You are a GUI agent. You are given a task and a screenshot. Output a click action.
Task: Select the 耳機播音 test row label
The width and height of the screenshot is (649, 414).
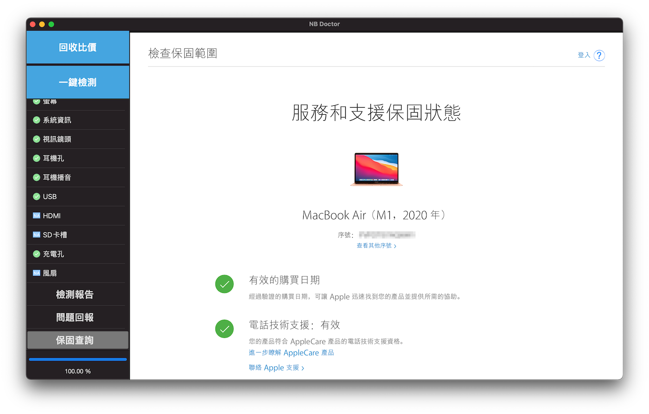57,177
